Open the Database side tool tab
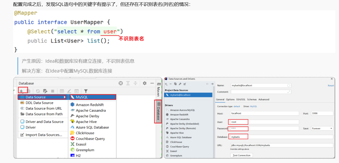 (158, 111)
